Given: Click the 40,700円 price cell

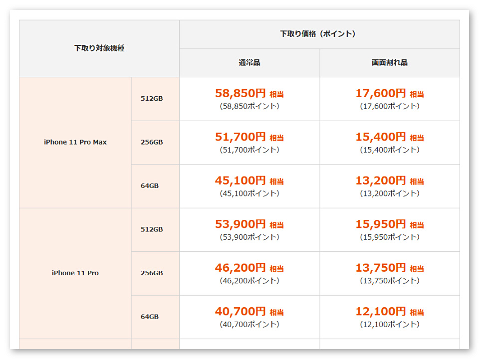Looking at the screenshot, I should (x=249, y=317).
